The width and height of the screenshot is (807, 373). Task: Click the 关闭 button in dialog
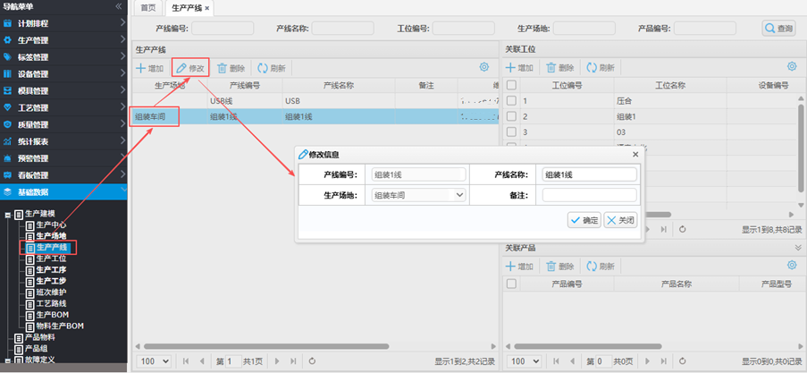click(620, 221)
